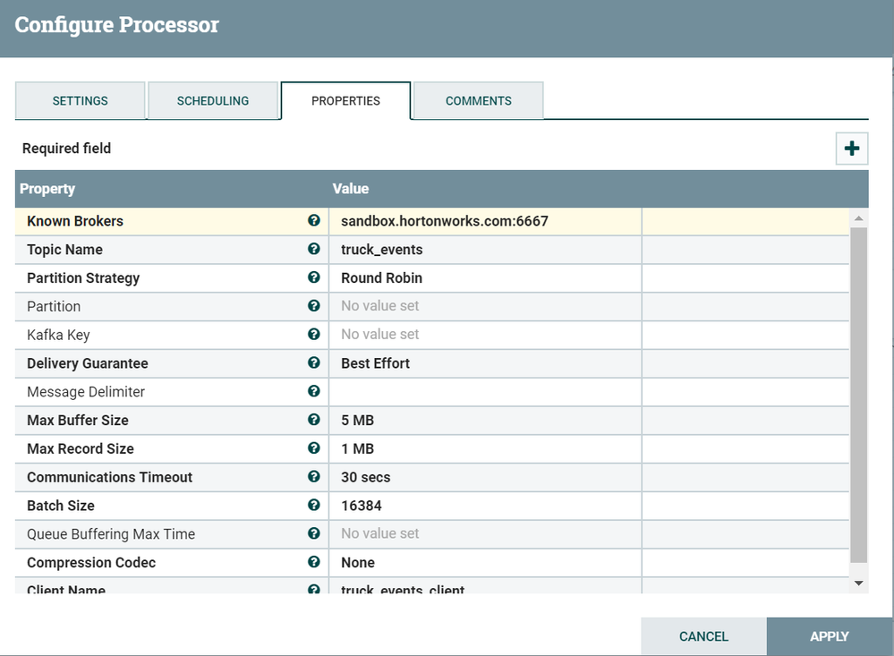Image resolution: width=894 pixels, height=656 pixels.
Task: Click the Delivery Guarantee info icon
Action: click(313, 363)
